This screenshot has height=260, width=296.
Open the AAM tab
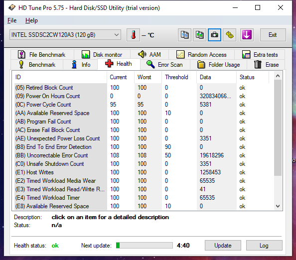pos(149,55)
